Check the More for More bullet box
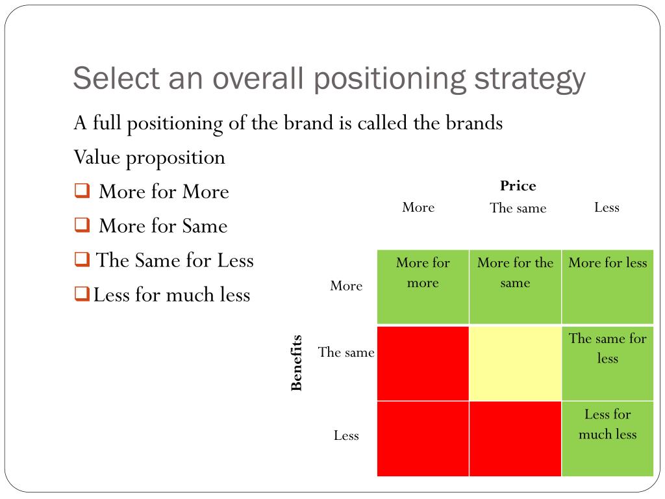Viewport: 665px width, 499px height. pyautogui.click(x=82, y=190)
